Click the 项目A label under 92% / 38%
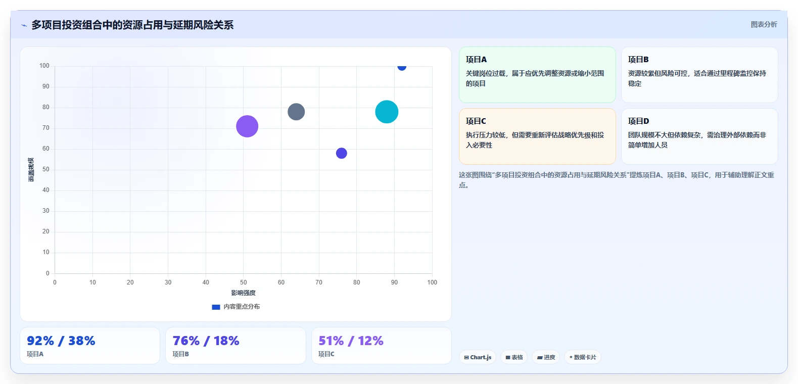 pos(35,354)
